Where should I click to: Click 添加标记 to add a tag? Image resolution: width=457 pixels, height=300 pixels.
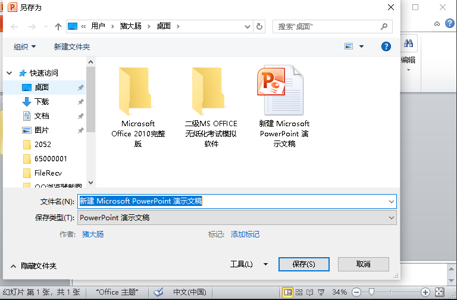point(245,234)
